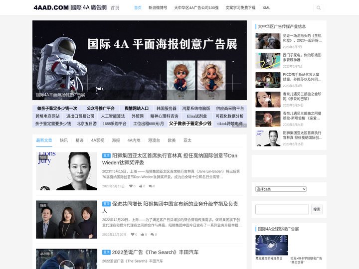359x269 pixels.
Task: Open 文案学习免费下载 nav item
Action: [x=240, y=8]
